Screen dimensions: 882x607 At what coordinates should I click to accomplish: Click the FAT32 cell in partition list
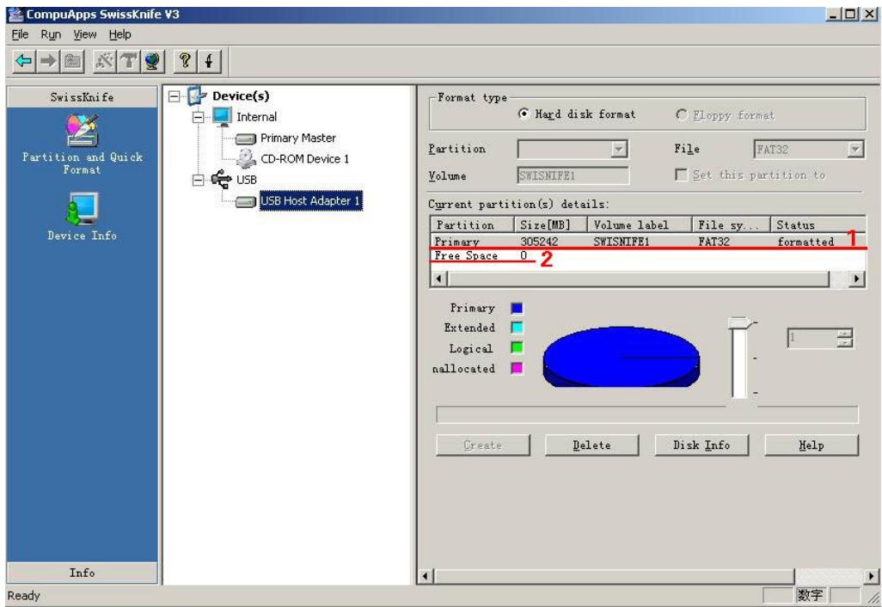(714, 242)
